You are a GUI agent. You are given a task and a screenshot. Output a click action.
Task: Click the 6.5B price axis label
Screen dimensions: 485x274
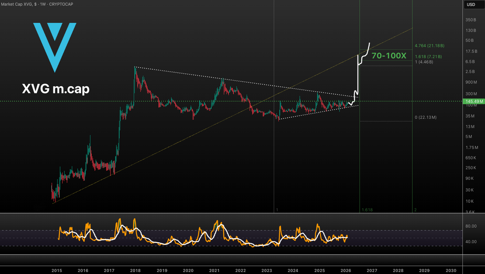click(470, 62)
